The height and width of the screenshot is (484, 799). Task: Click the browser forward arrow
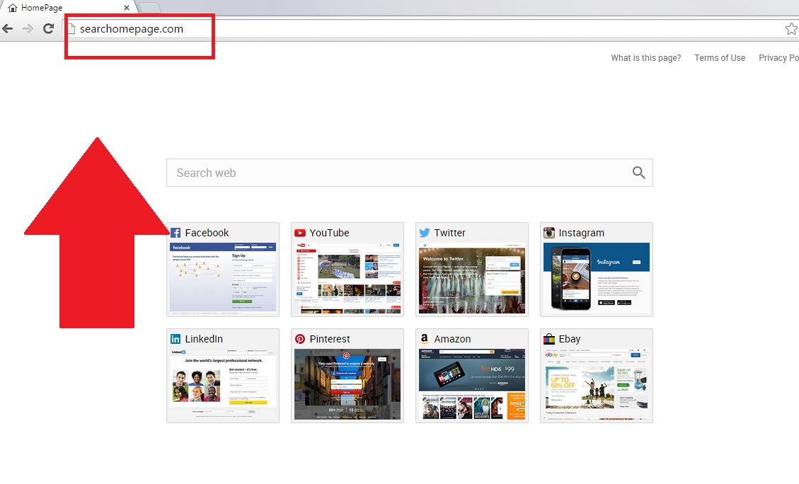click(x=28, y=29)
